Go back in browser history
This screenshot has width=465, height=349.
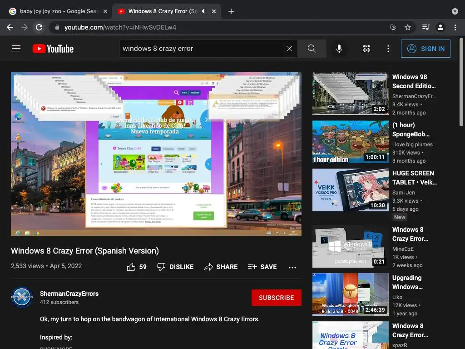[10, 27]
